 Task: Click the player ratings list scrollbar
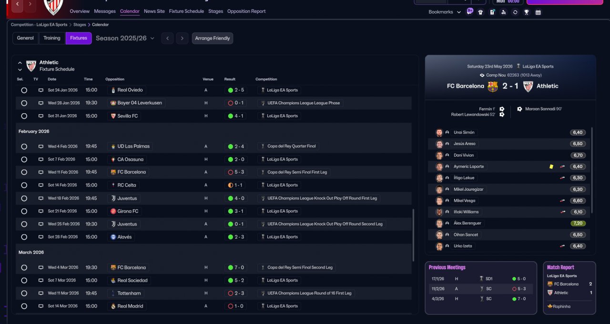click(593, 170)
